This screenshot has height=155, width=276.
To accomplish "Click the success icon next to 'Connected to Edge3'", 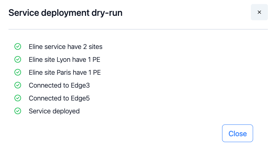I will tap(17, 85).
